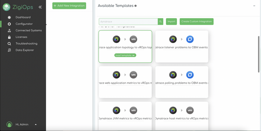Click vm icon on application topology card
261x131 pixels.
(133, 39)
